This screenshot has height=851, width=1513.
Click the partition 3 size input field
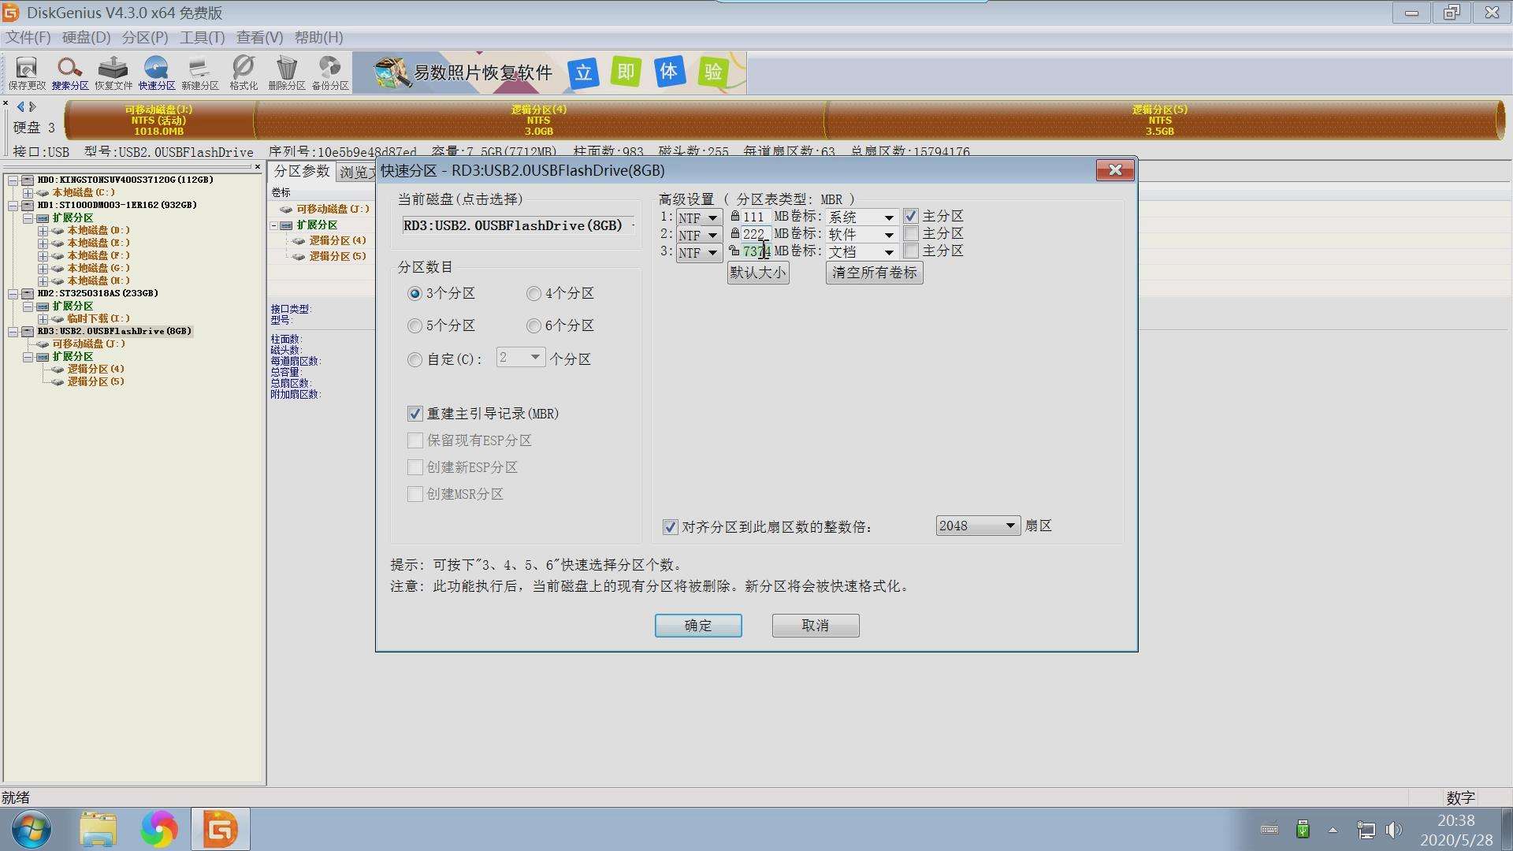coord(755,251)
